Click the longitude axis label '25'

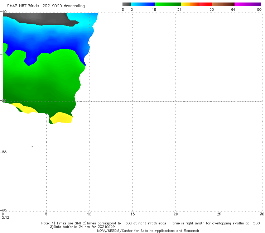pyautogui.click(x=219, y=214)
